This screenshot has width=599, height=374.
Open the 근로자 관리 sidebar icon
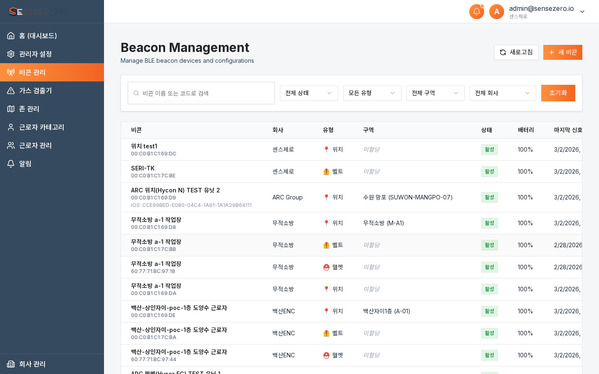pyautogui.click(x=12, y=145)
